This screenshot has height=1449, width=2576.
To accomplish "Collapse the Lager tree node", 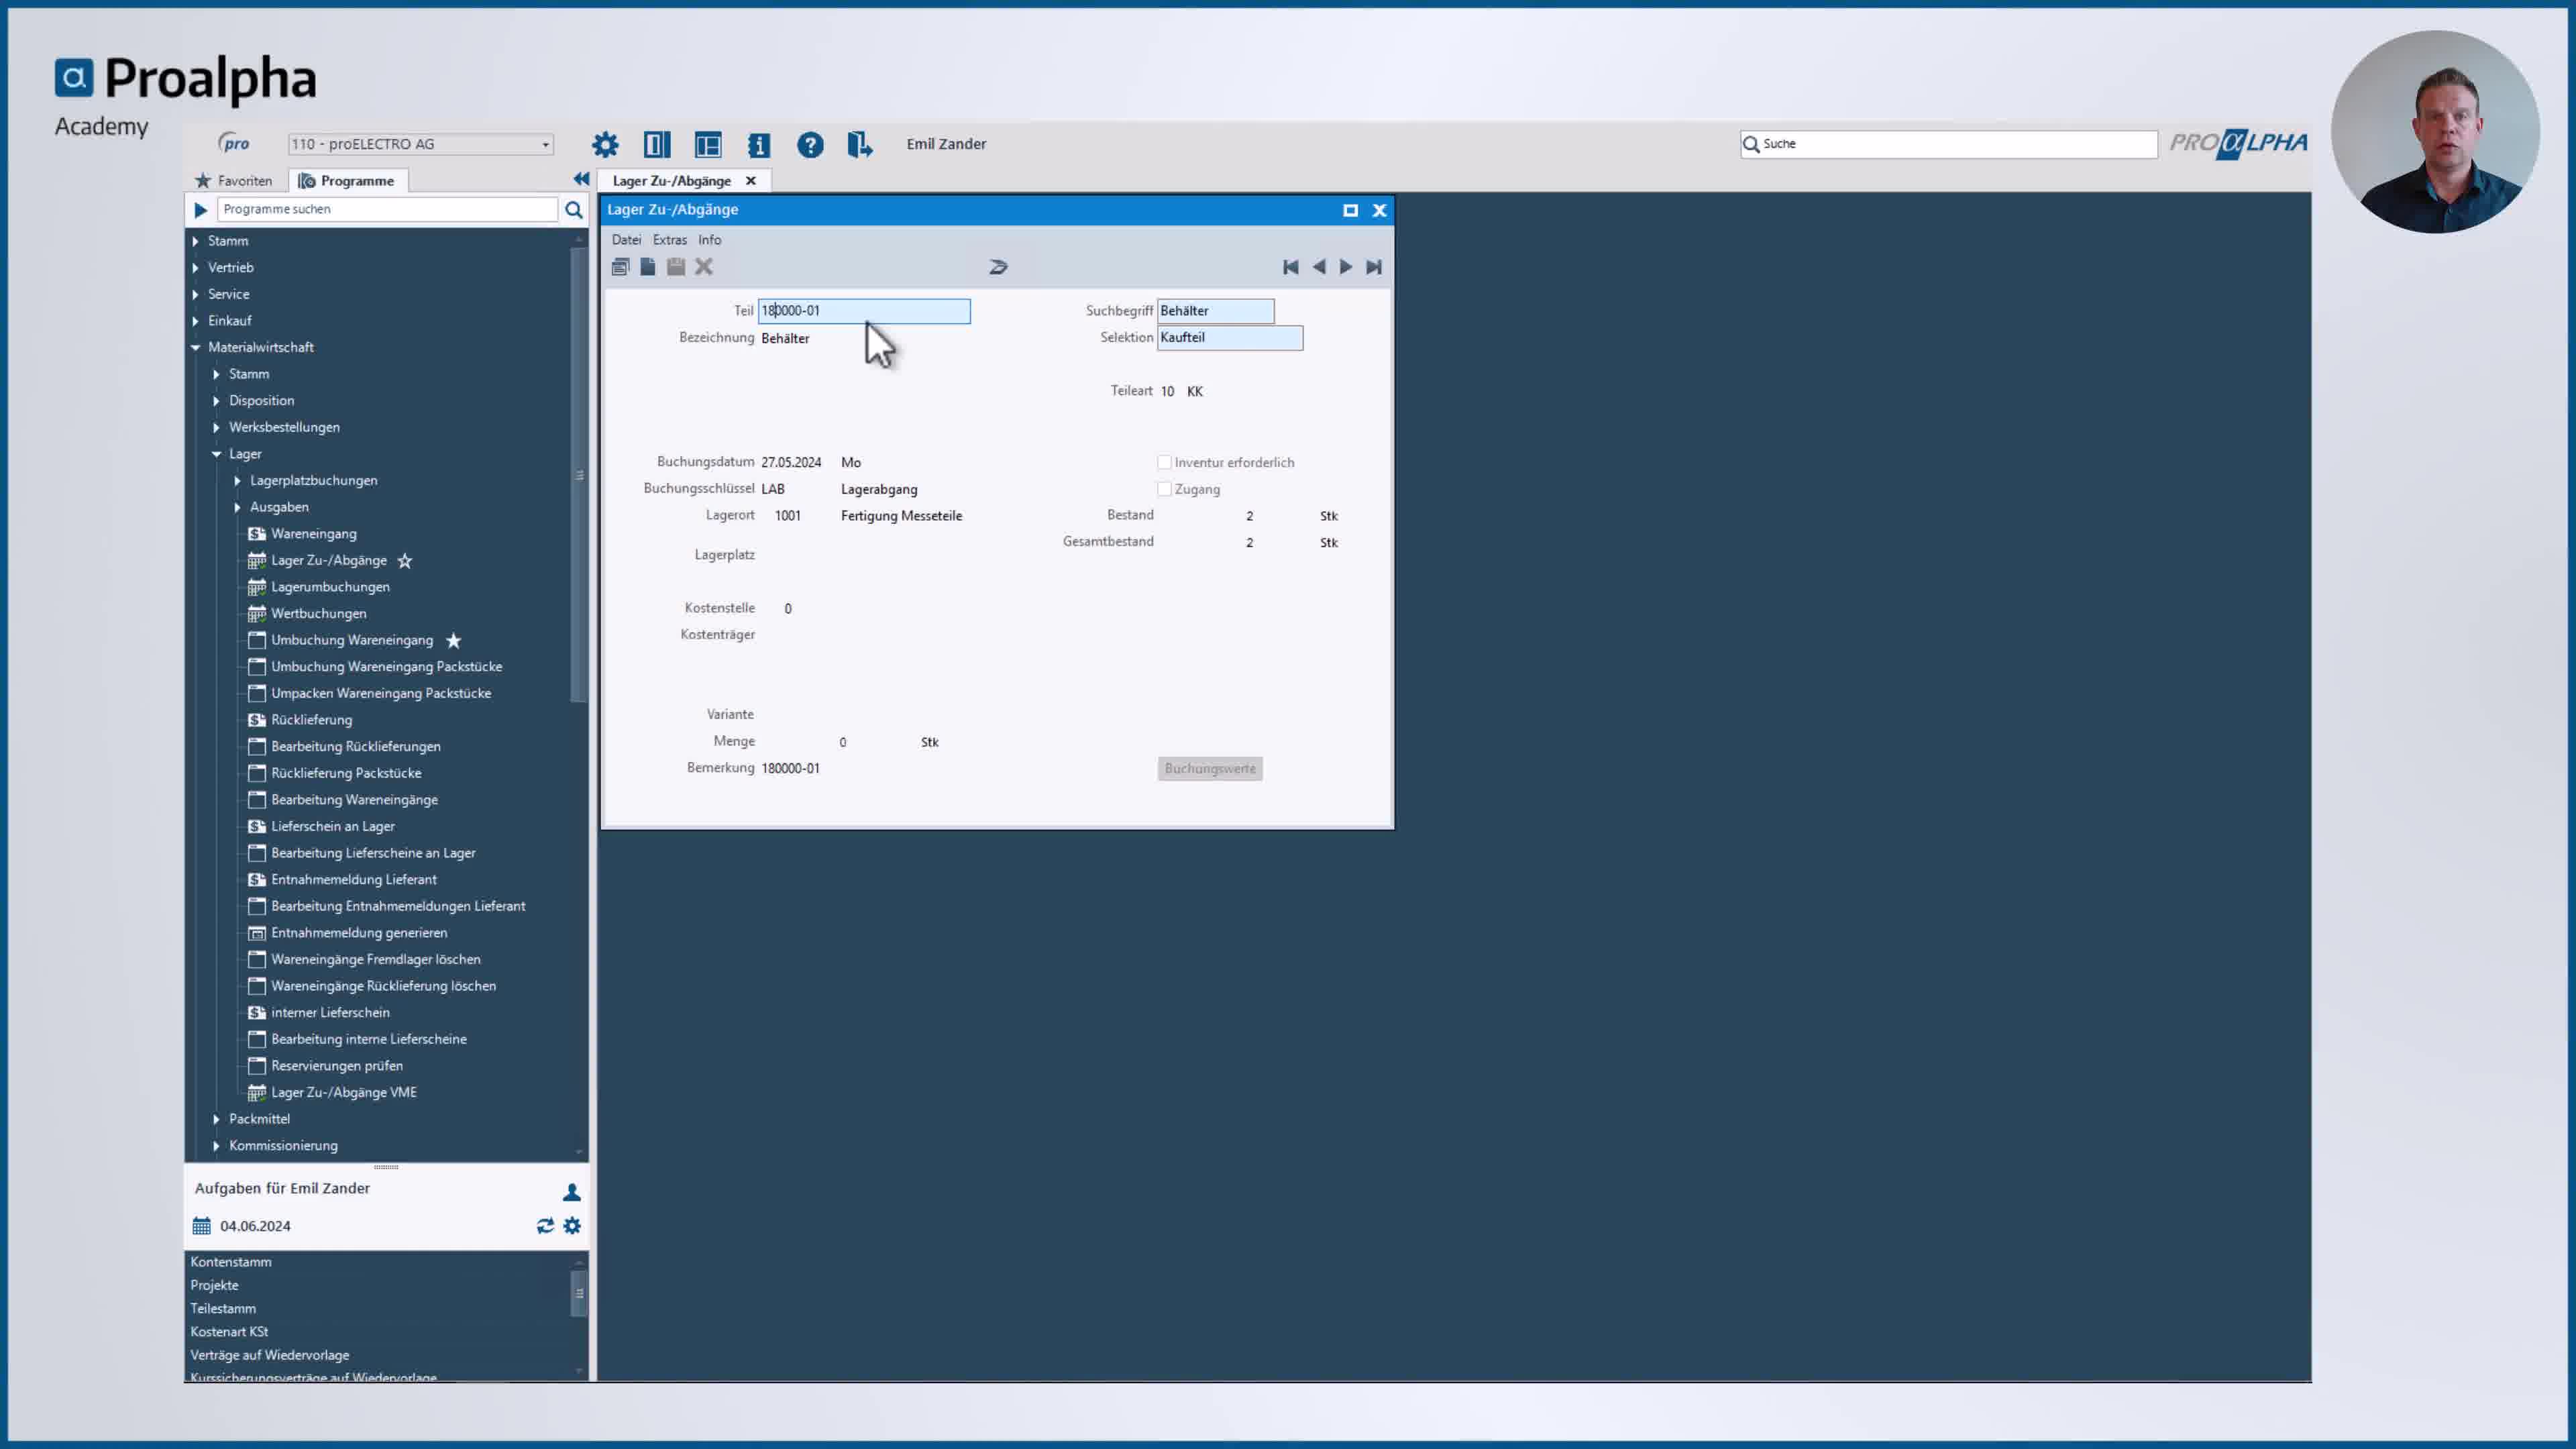I will 216,454.
